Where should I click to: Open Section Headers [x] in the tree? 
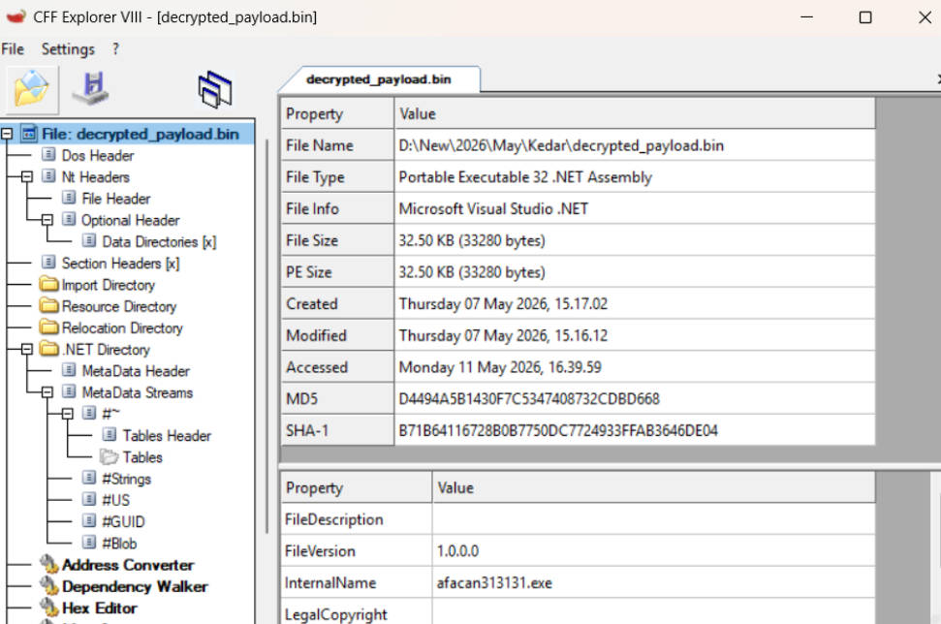coord(120,264)
